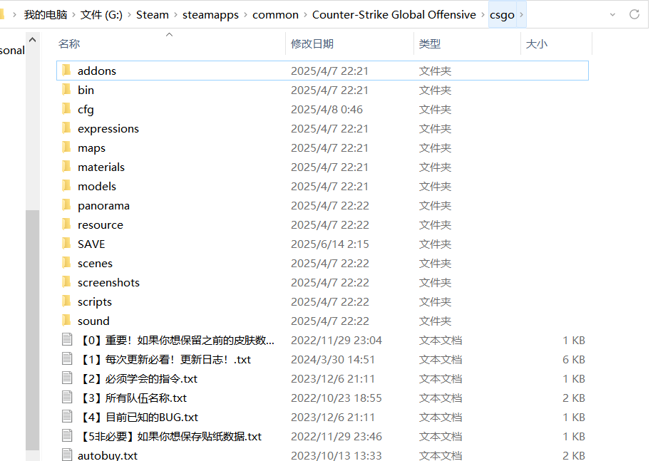Click the screenshots folder icon

click(66, 282)
